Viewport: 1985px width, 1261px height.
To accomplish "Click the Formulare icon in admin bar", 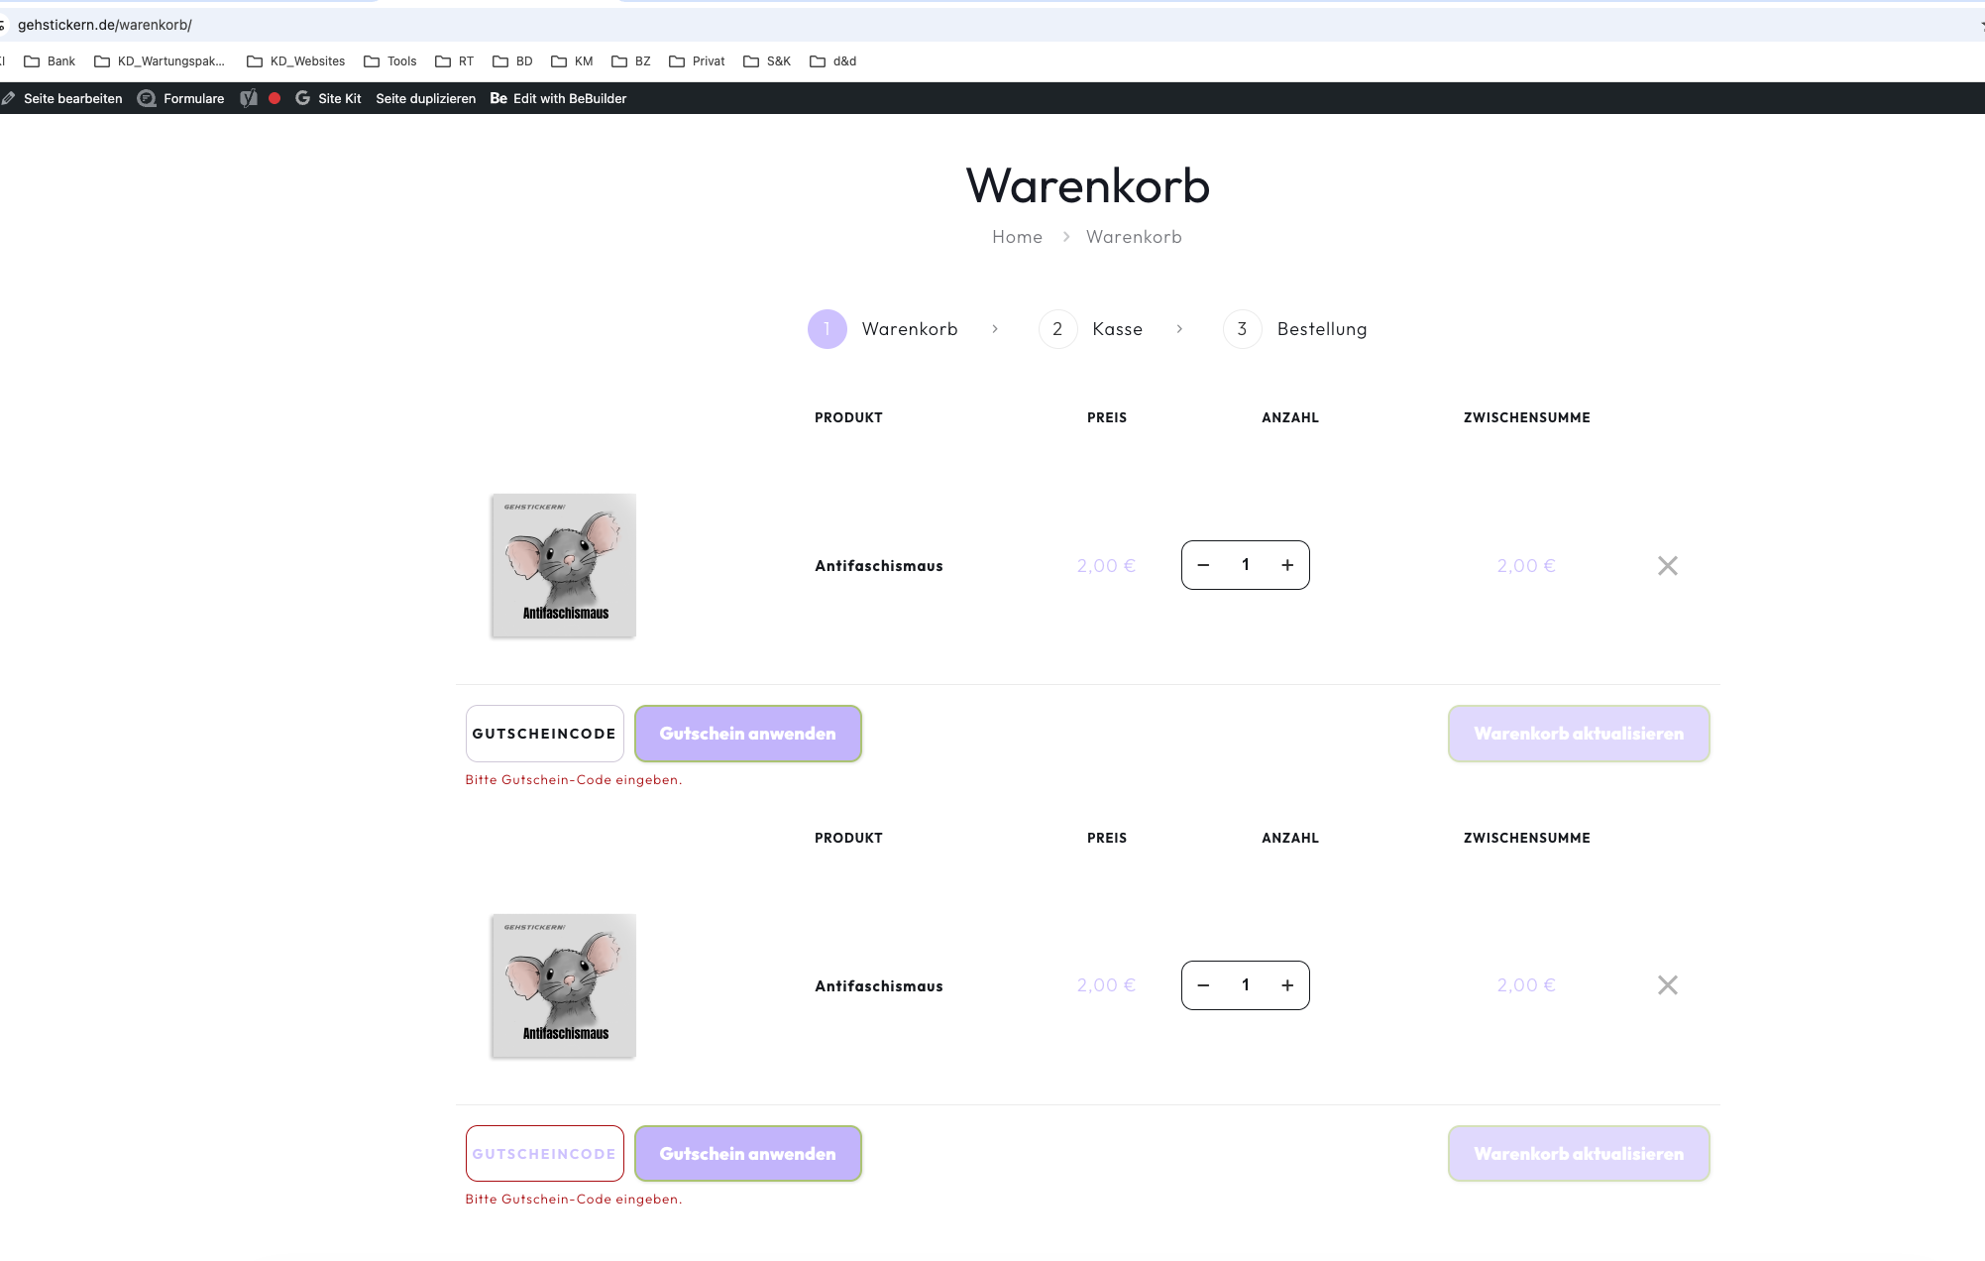I will 147,98.
